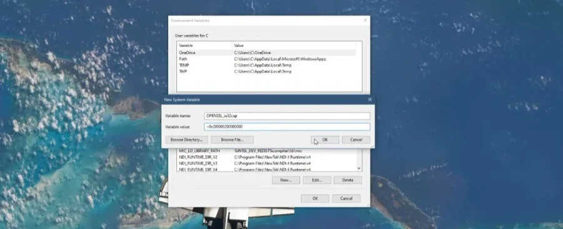Select the TMP user variable row
This screenshot has width=563, height=229.
(266, 71)
